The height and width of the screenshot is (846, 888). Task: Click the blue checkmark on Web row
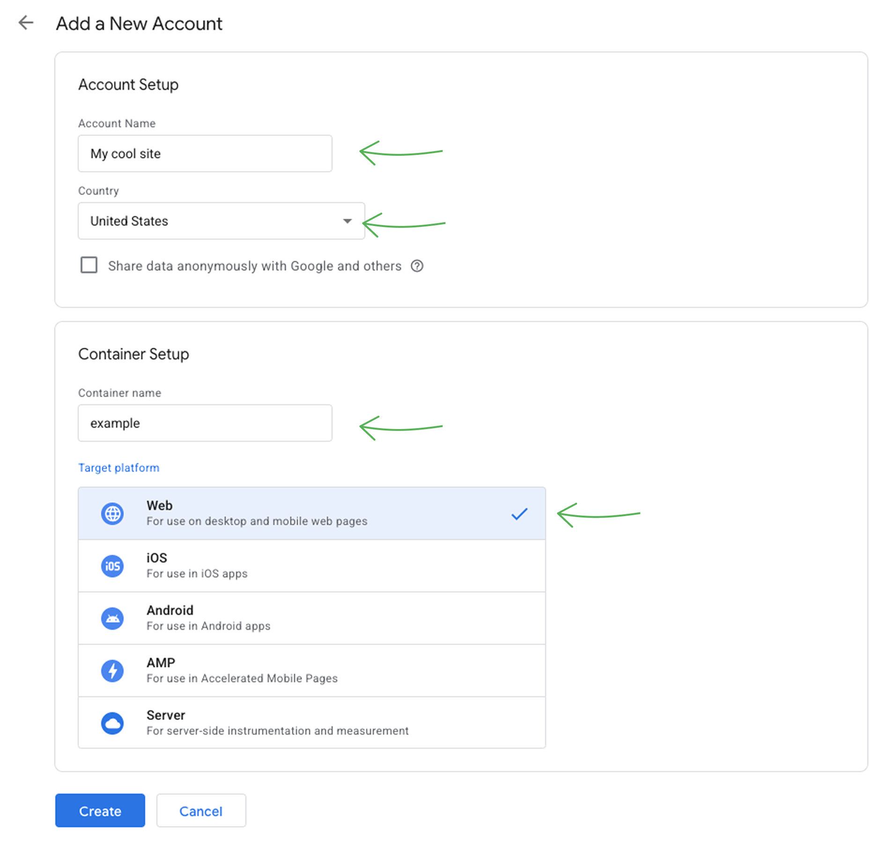tap(519, 514)
